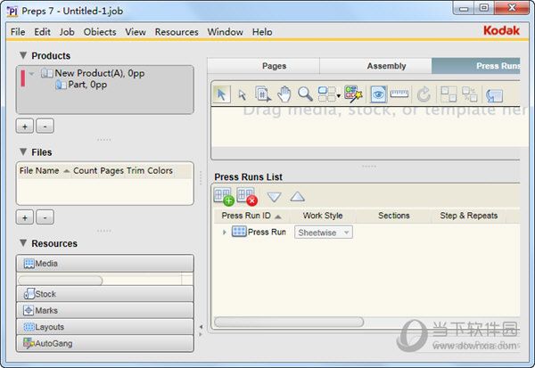Click the rotate refresh arrow icon

tap(424, 94)
